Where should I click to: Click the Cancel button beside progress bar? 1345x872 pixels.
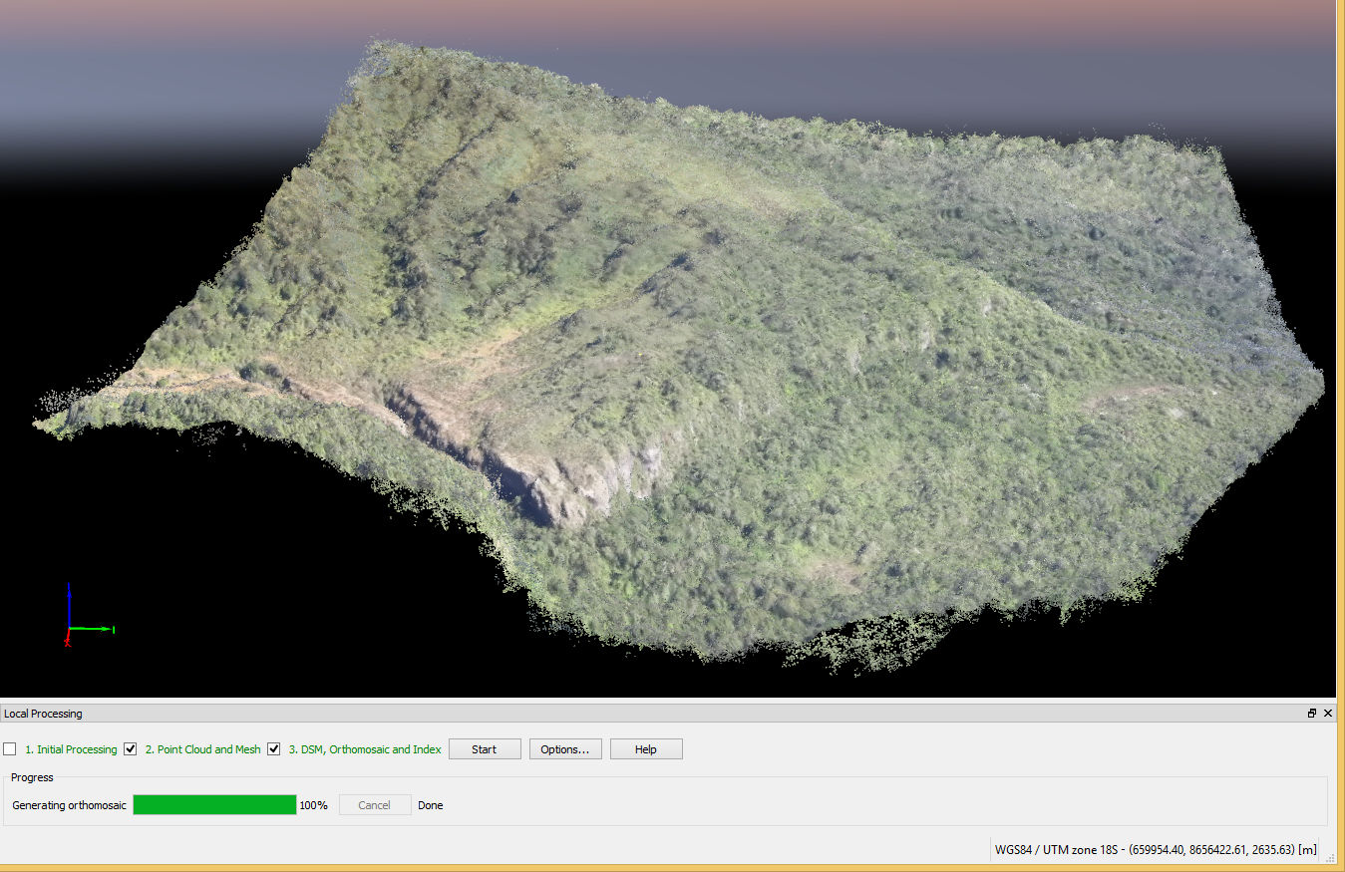click(374, 805)
